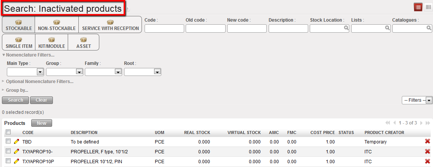Screen dimensions: 433x167
Task: Open Stock Location search magnifier
Action: coord(346,28)
